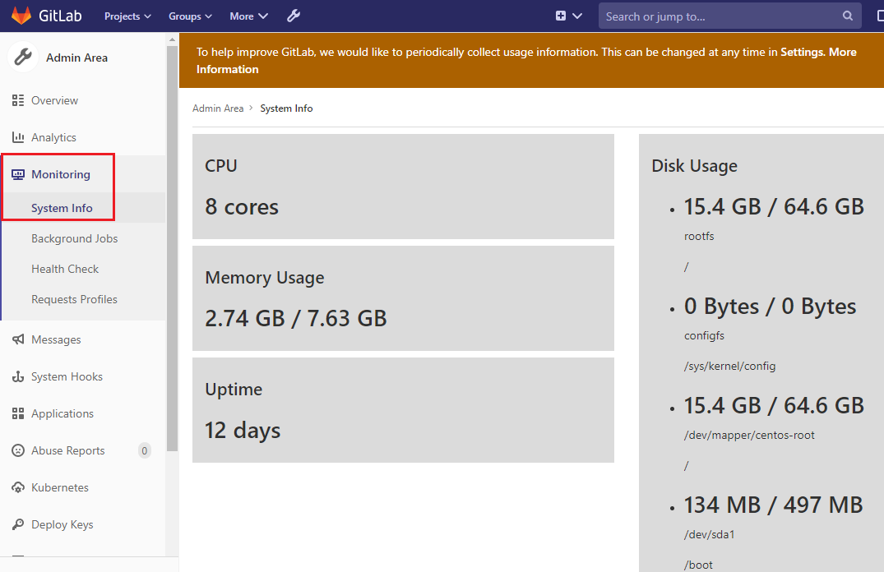
Task: Click the '/boot' mount path
Action: 698,565
